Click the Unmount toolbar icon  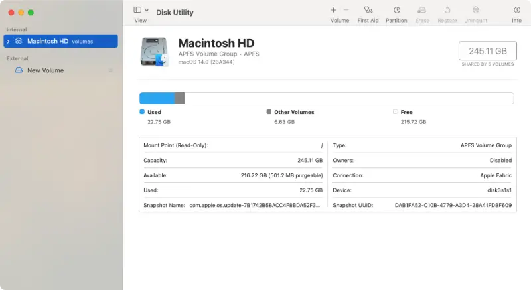pyautogui.click(x=476, y=10)
